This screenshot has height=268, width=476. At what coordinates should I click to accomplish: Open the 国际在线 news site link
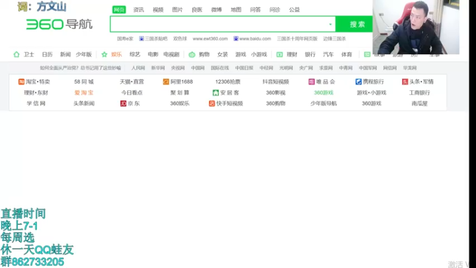[x=220, y=68]
